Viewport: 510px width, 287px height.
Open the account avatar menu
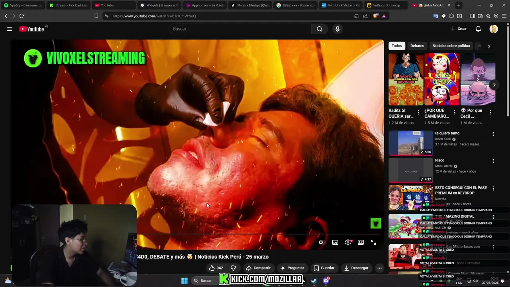pyautogui.click(x=494, y=29)
